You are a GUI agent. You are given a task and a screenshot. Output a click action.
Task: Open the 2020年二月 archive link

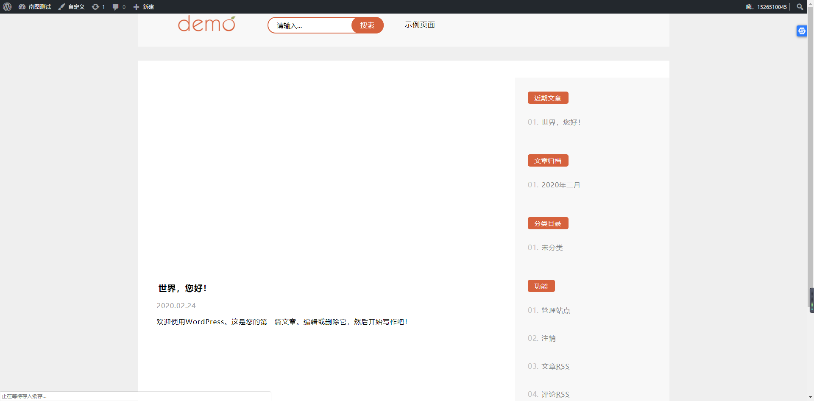[x=560, y=185]
